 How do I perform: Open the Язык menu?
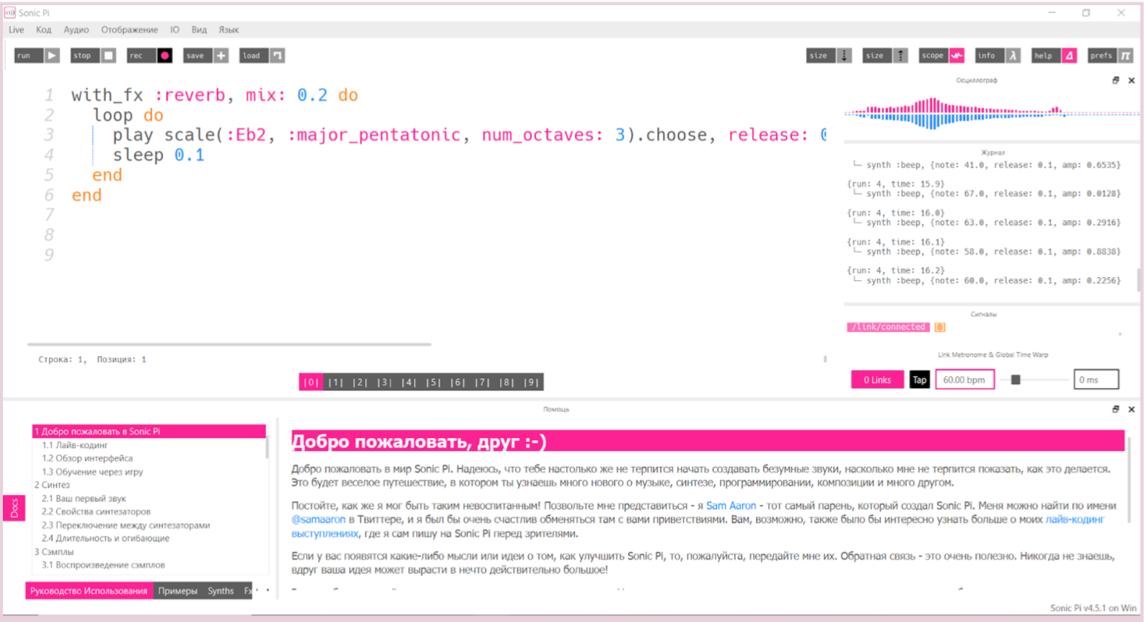[229, 30]
